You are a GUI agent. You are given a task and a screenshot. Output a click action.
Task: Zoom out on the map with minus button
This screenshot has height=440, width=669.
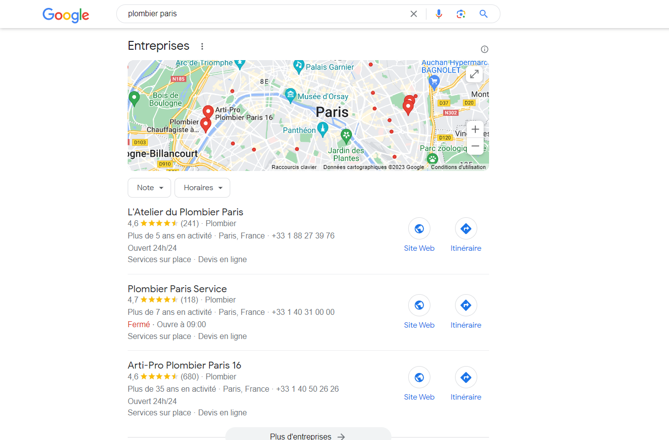click(475, 146)
